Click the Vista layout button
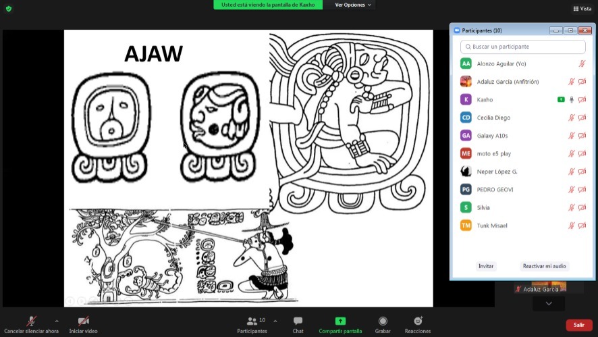Viewport: 598px width, 337px height. pos(582,8)
